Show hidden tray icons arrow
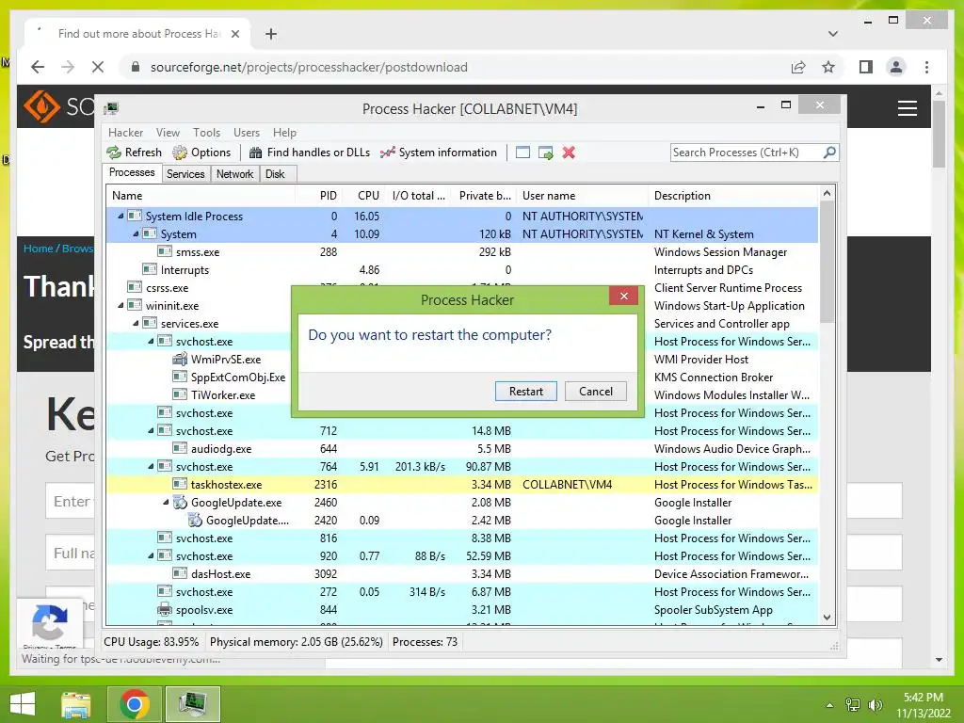The image size is (964, 723). point(830,705)
